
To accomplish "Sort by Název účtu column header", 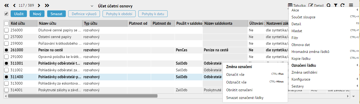I will tap(60, 23).
